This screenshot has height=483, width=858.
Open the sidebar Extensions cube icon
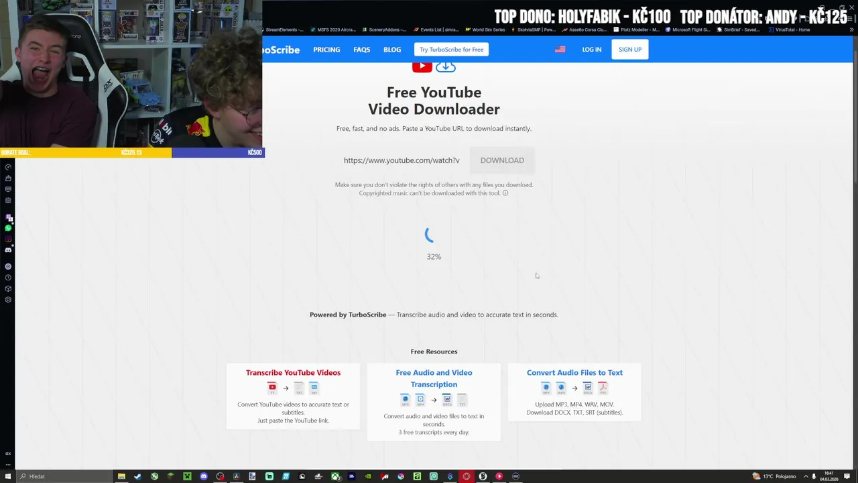(x=8, y=288)
